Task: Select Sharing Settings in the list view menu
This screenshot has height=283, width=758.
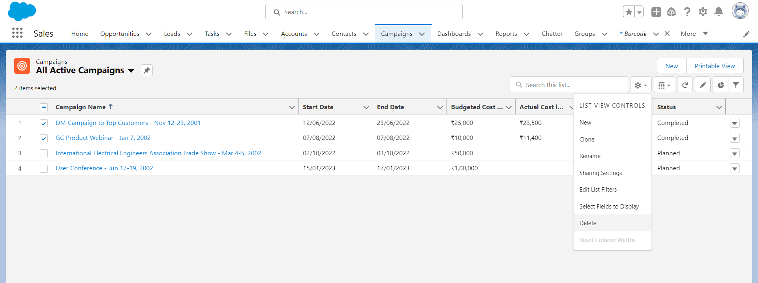Action: (x=600, y=173)
